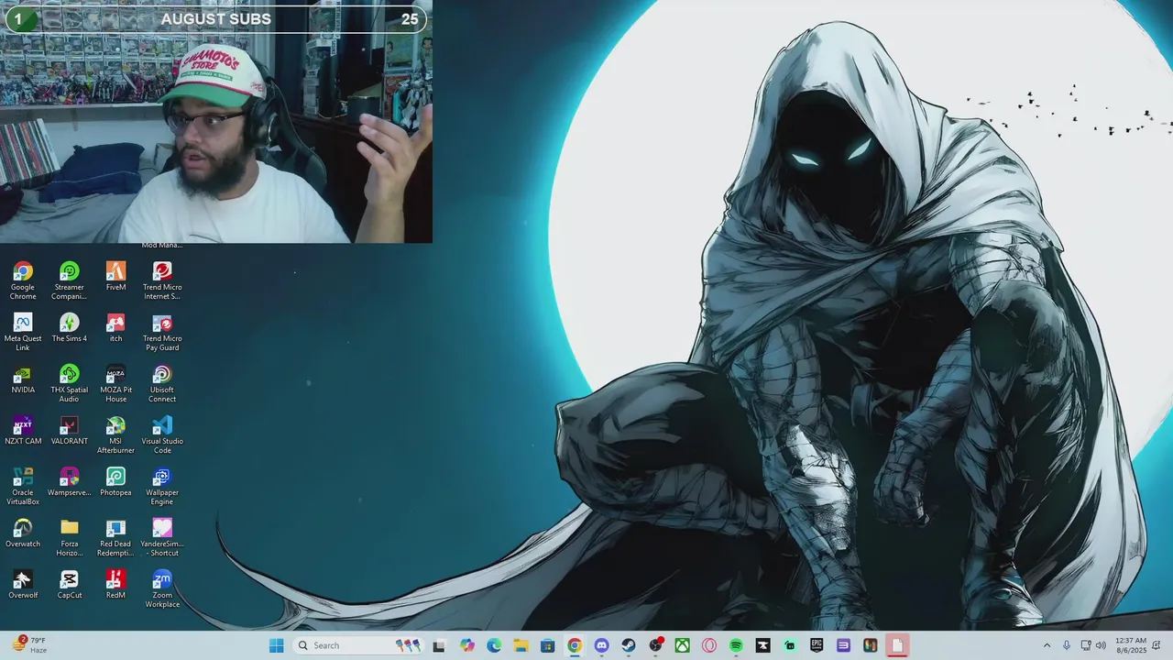This screenshot has height=660, width=1173.
Task: Select Visual Studio Code desktop icon
Action: tap(162, 434)
